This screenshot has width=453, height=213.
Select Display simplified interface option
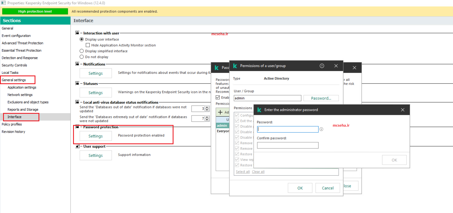pos(82,51)
